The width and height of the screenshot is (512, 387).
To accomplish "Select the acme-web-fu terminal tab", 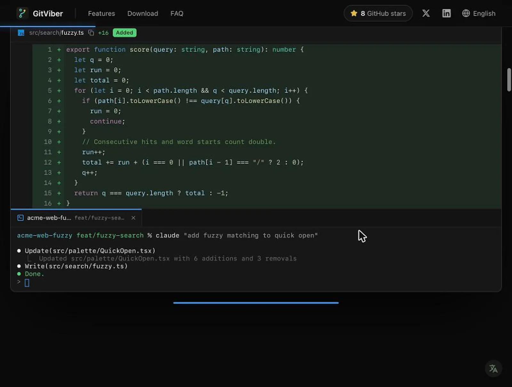I will [76, 218].
